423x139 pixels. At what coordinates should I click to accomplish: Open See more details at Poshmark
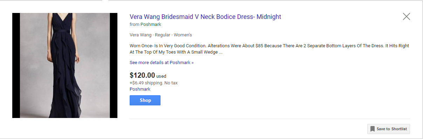[x=162, y=62]
